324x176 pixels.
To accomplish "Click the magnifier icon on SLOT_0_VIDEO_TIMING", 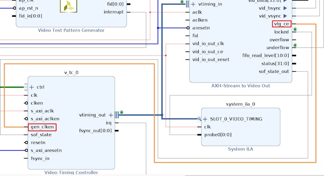I will (x=199, y=119).
